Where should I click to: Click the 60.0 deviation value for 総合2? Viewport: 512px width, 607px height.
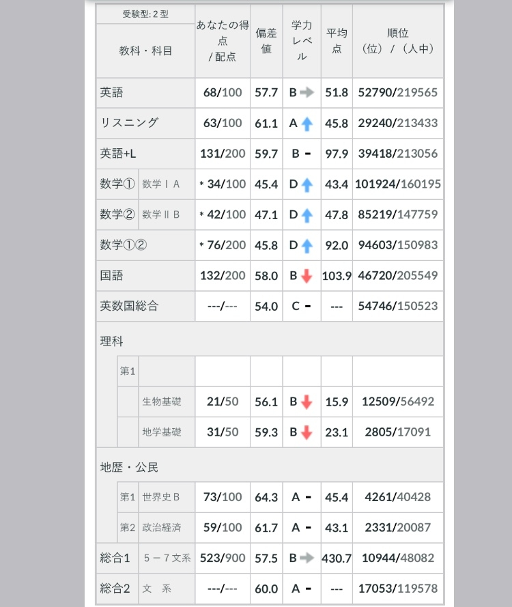click(266, 589)
